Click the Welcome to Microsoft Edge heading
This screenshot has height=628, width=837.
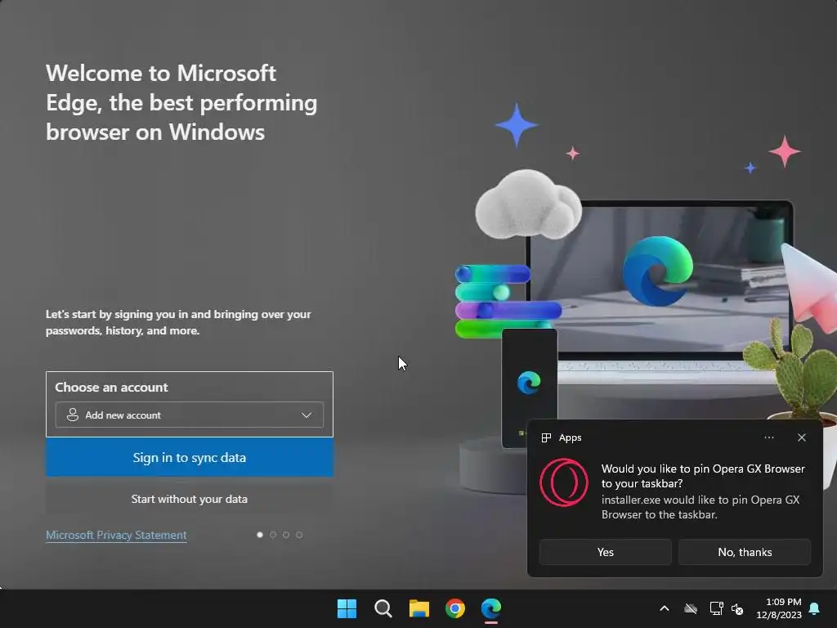[181, 102]
